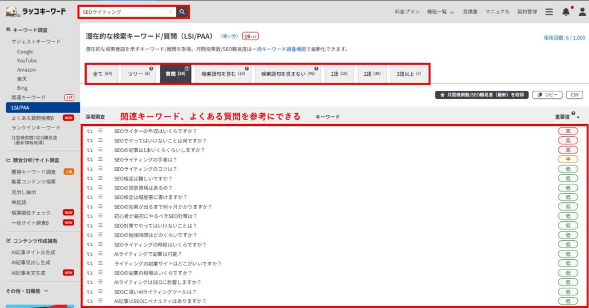Image resolution: width=589 pixels, height=308 pixels.
Task: Click keyword SEOライティングの時給はいくらですか？
Action: click(x=160, y=245)
